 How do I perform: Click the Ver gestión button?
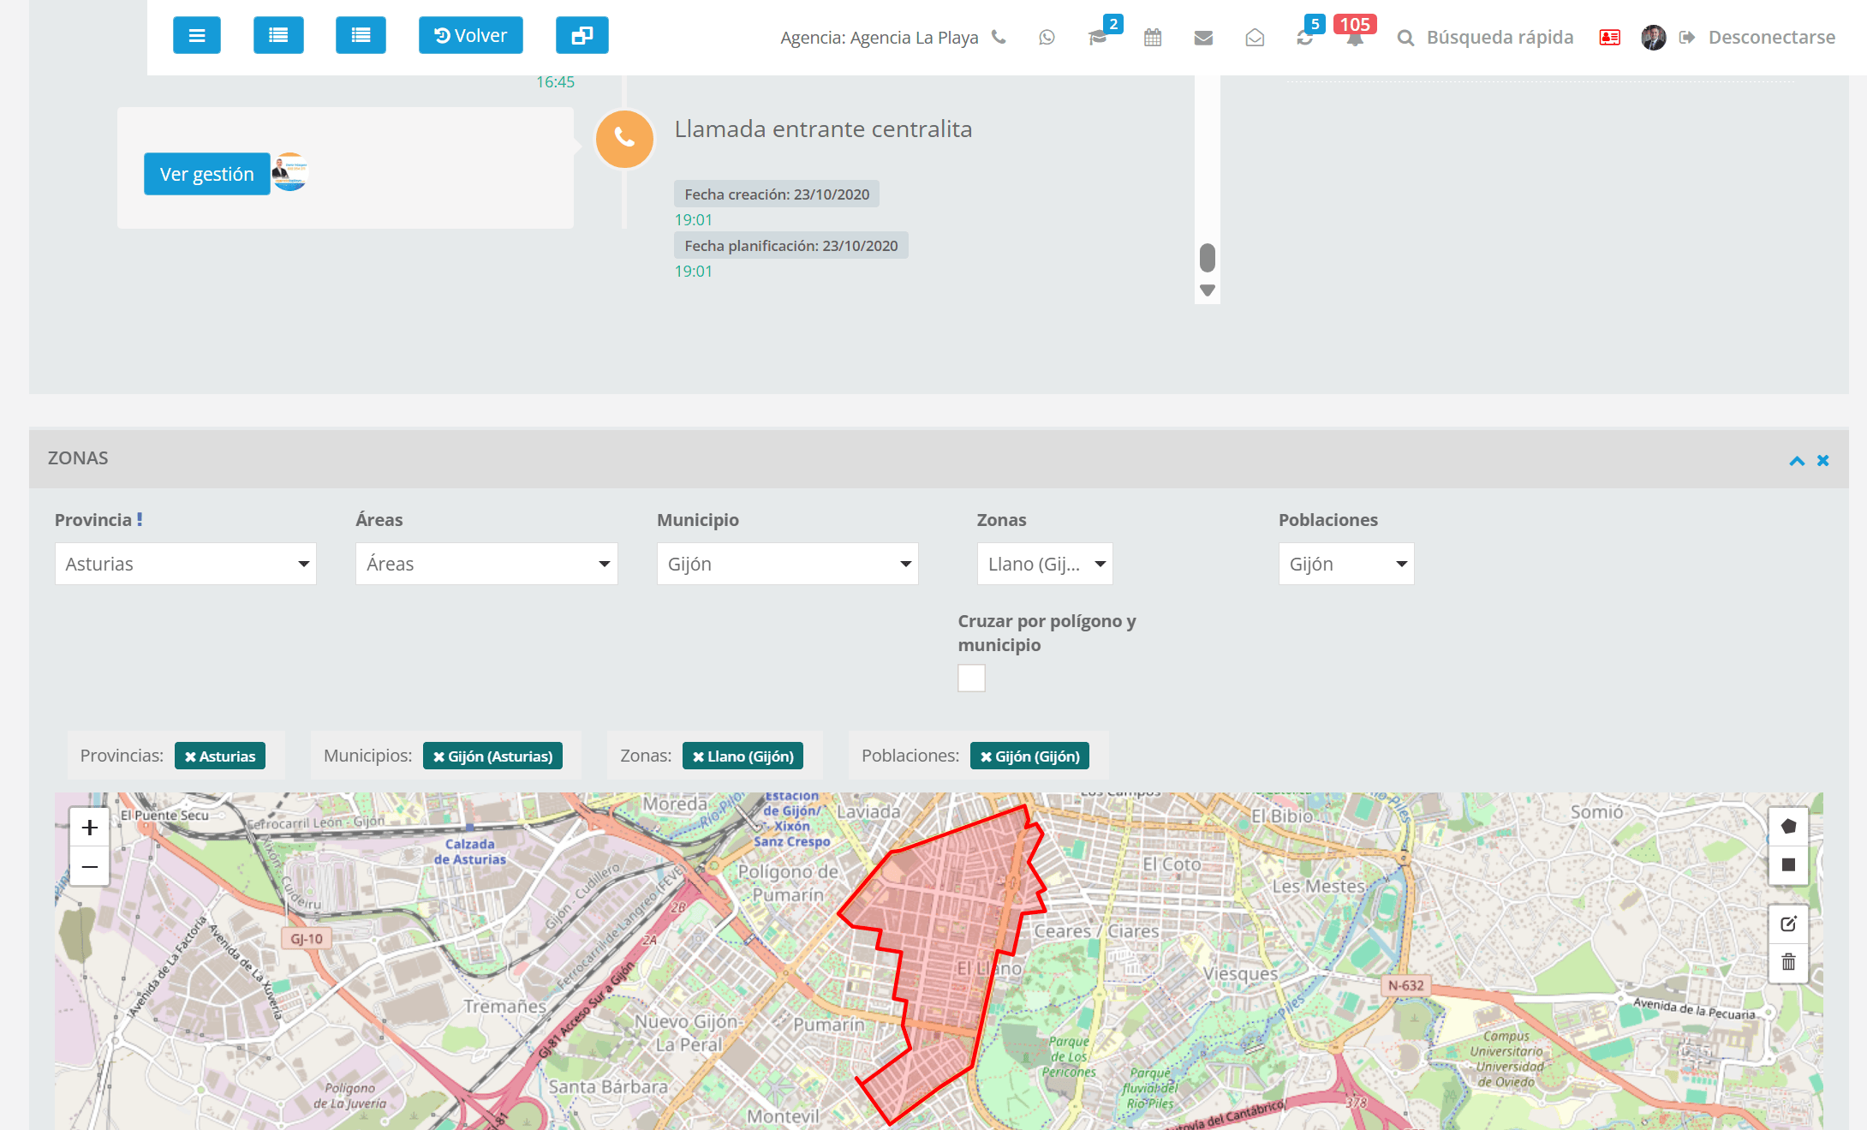(x=206, y=174)
